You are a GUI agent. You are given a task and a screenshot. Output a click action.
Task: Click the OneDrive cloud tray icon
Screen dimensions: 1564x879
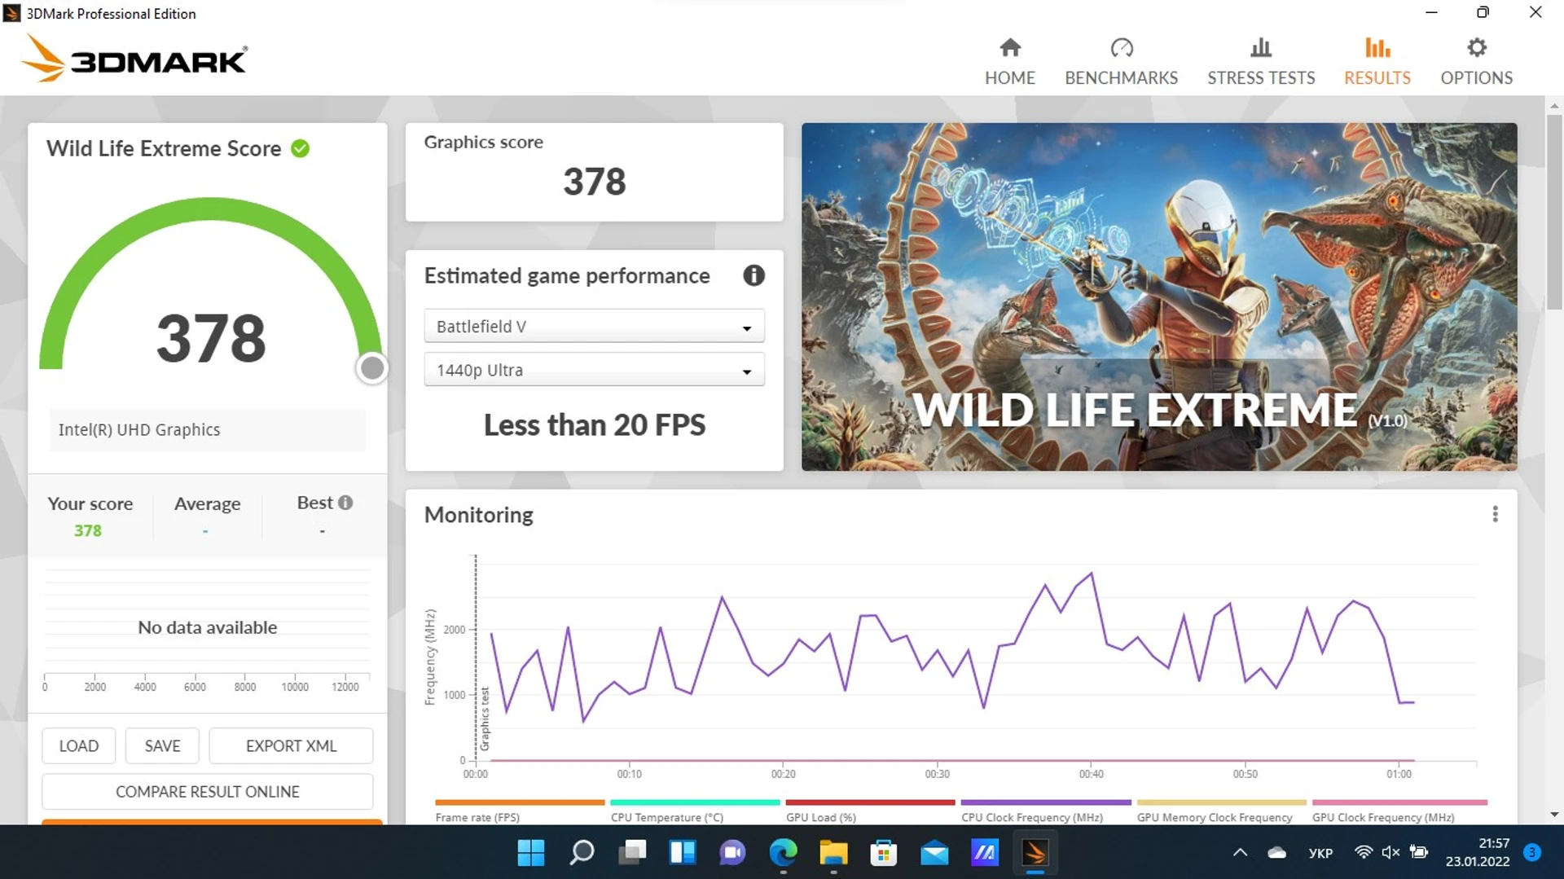tap(1276, 852)
